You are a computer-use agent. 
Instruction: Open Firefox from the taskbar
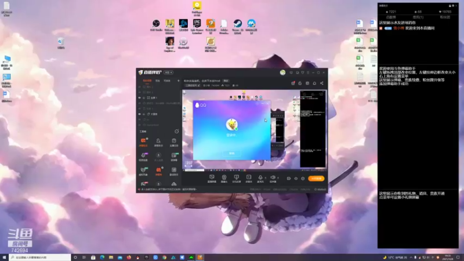point(129,258)
